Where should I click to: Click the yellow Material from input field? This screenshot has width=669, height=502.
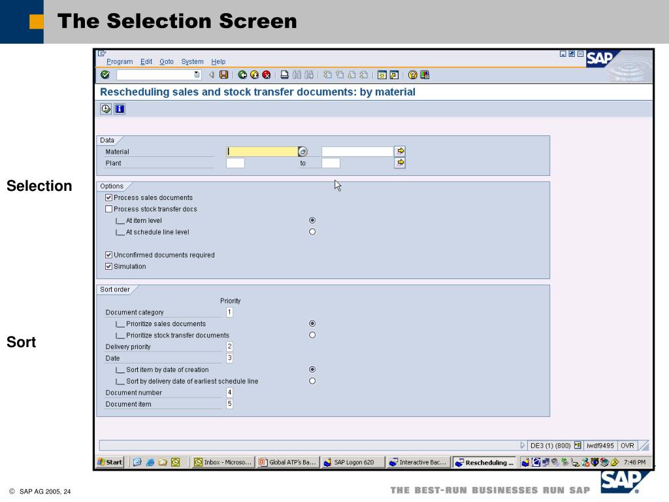tap(262, 152)
